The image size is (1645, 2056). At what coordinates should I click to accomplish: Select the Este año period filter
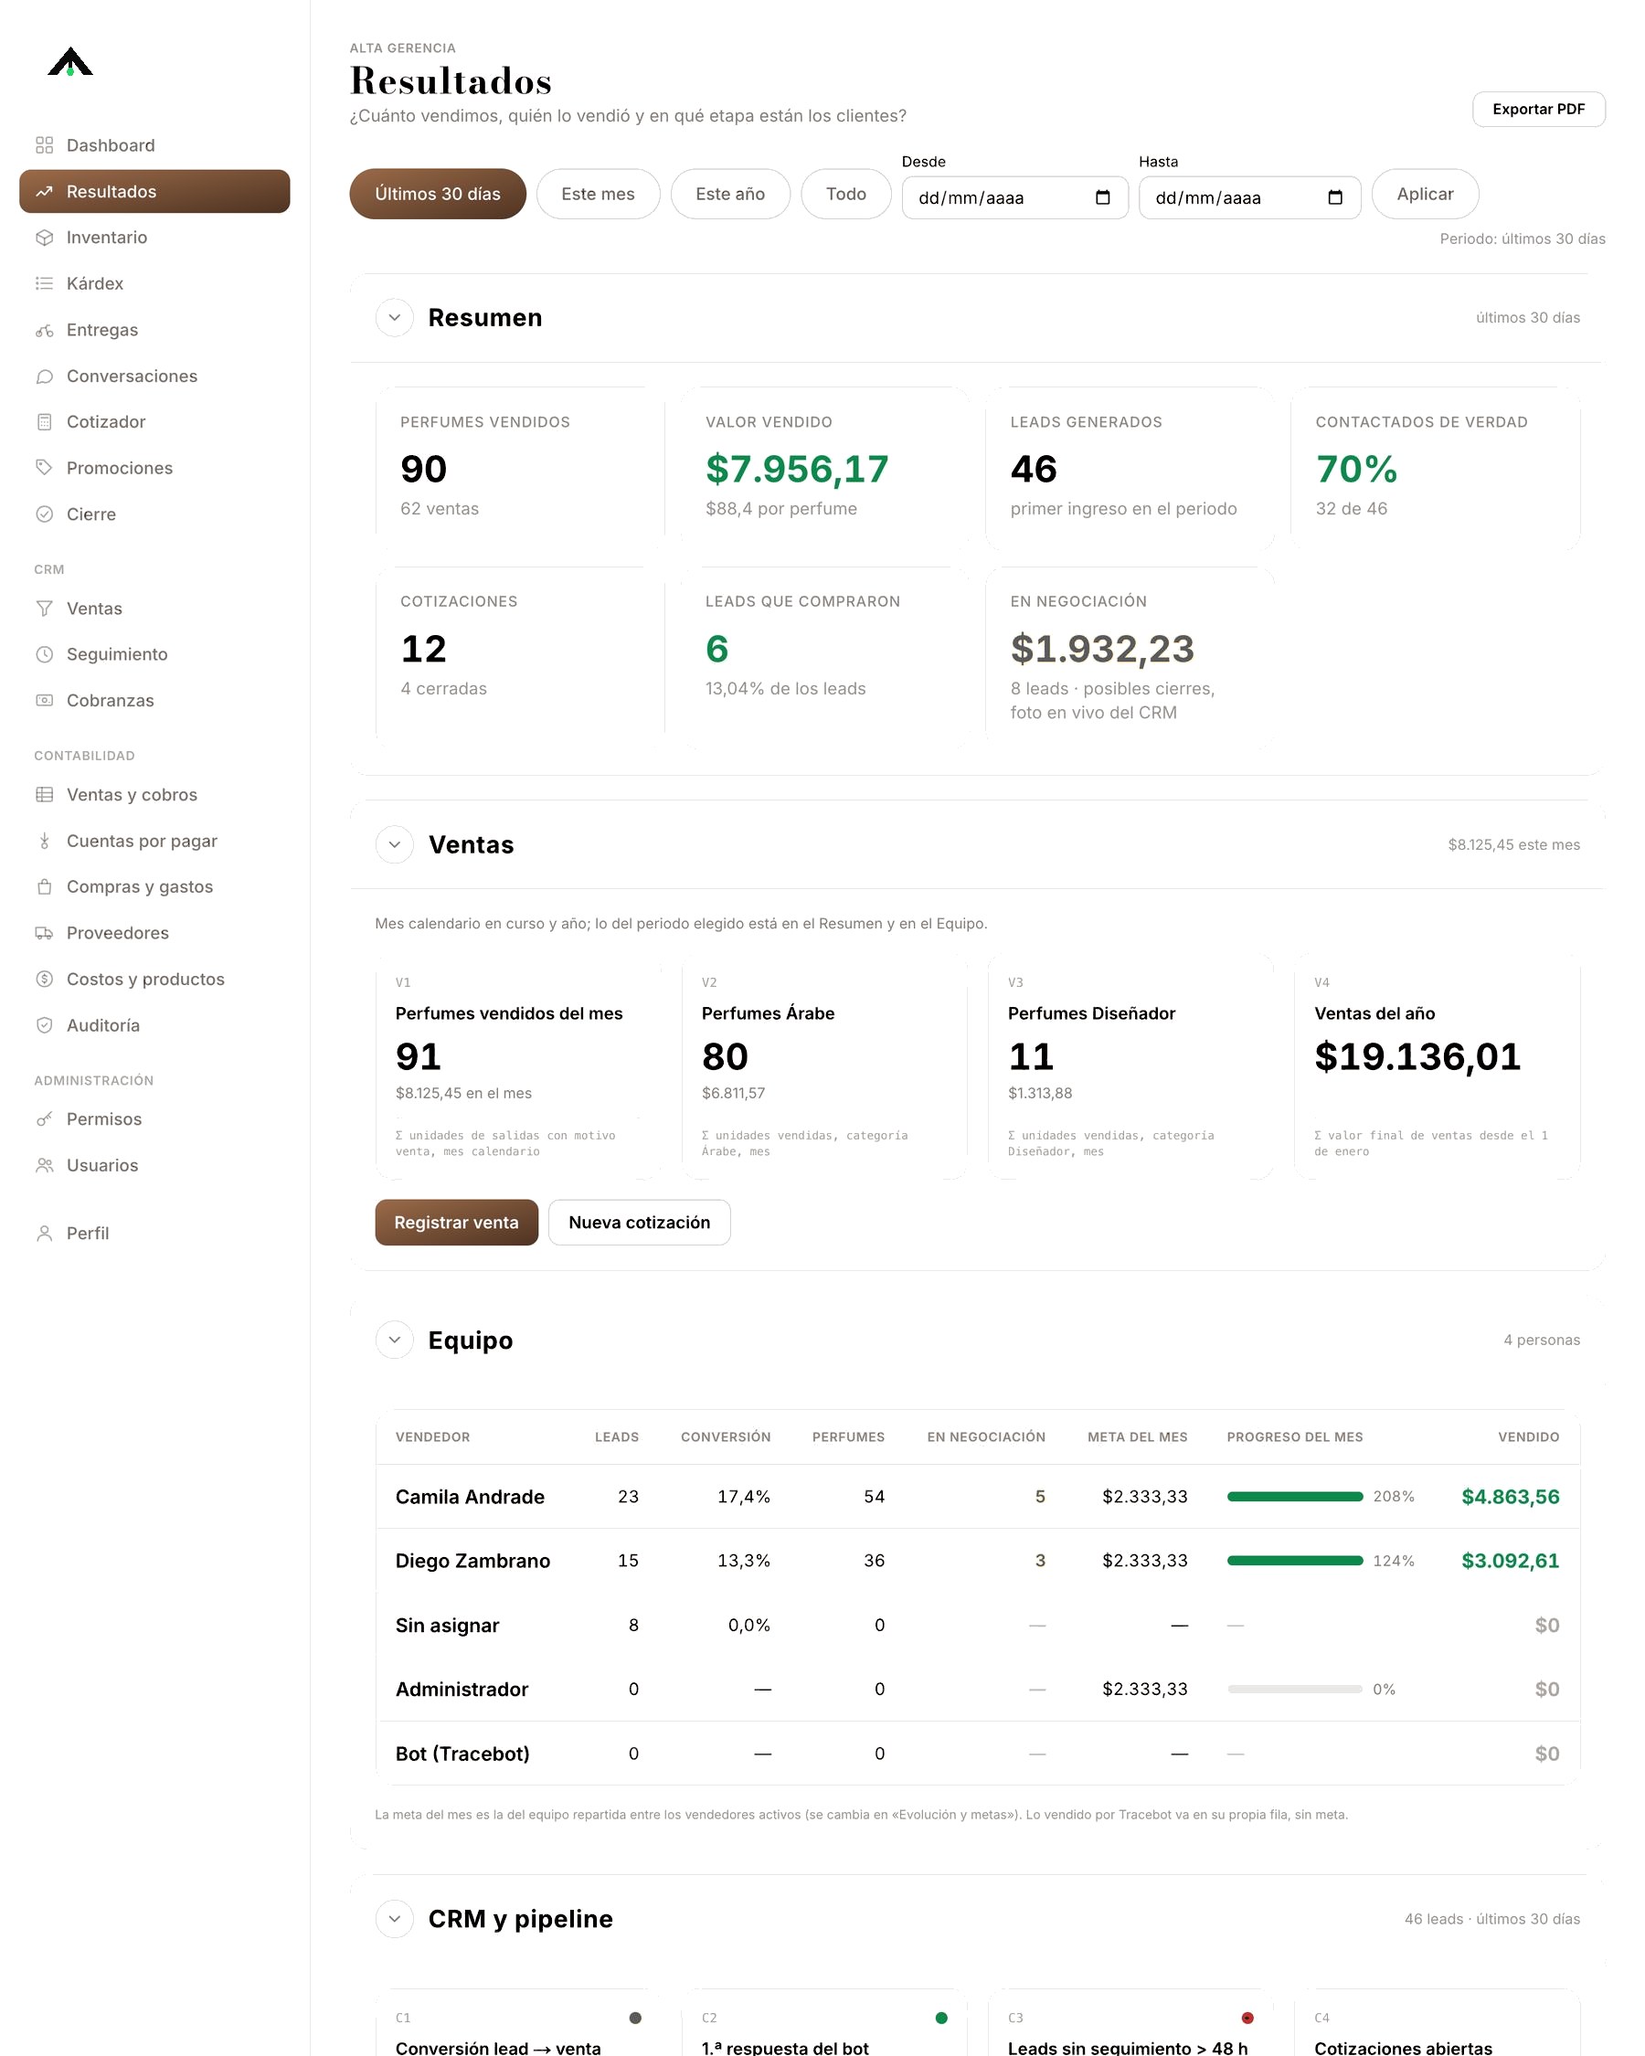pyautogui.click(x=730, y=194)
